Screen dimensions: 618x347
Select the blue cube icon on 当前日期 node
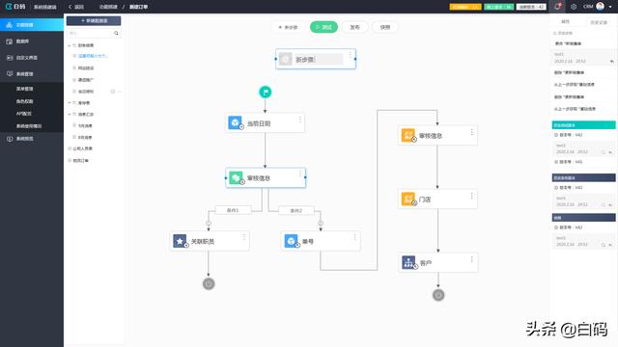[236, 122]
